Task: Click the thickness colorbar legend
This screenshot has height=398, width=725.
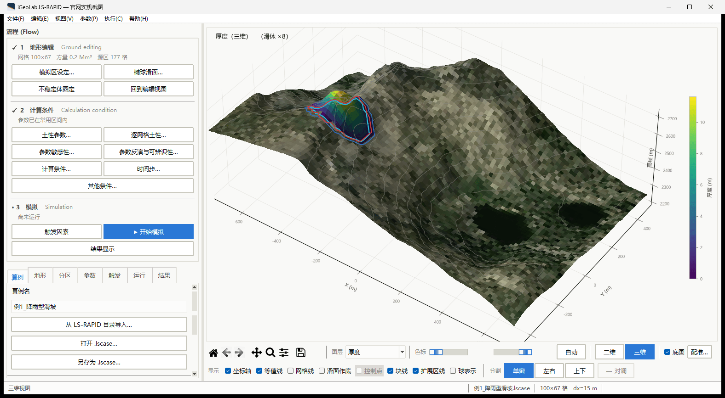Action: (693, 188)
